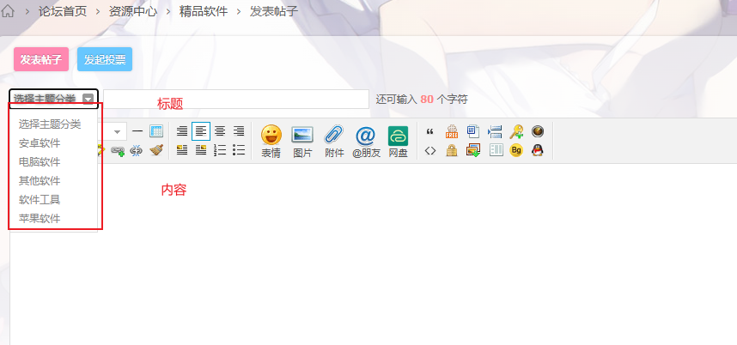The image size is (737, 345).
Task: Open the 表情 emoticon picker
Action: [x=271, y=141]
